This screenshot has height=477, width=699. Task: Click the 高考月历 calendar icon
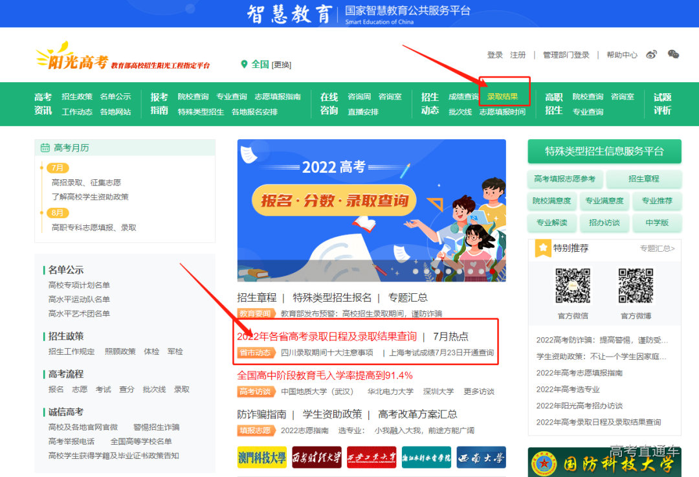tap(45, 148)
